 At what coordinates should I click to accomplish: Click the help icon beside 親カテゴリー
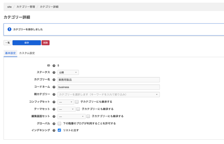click(54, 94)
